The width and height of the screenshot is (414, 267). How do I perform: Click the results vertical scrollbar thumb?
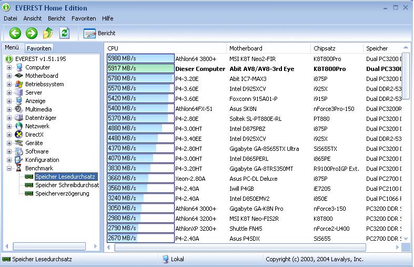coord(406,75)
